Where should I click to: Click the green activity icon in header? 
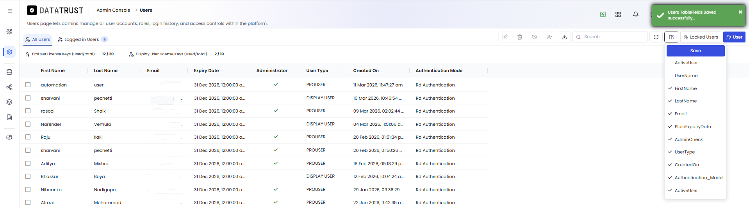(603, 14)
